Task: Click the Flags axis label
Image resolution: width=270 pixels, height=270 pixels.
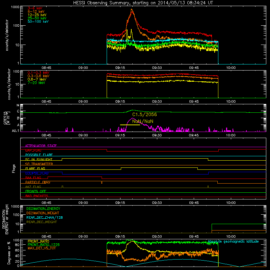Action: tap(14, 168)
